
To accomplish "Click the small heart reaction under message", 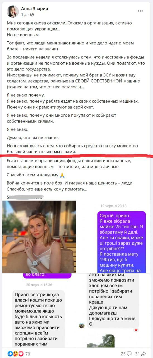I will click(x=136, y=330).
